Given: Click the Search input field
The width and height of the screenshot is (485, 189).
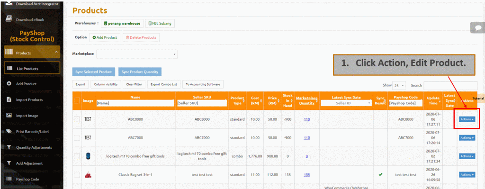Looking at the screenshot, I should (x=450, y=85).
